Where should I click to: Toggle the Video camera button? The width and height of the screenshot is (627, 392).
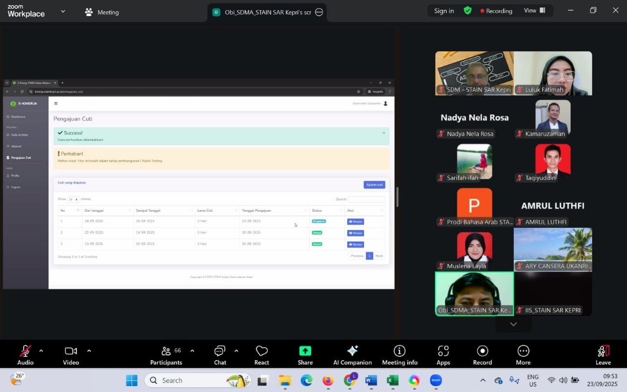pyautogui.click(x=71, y=355)
